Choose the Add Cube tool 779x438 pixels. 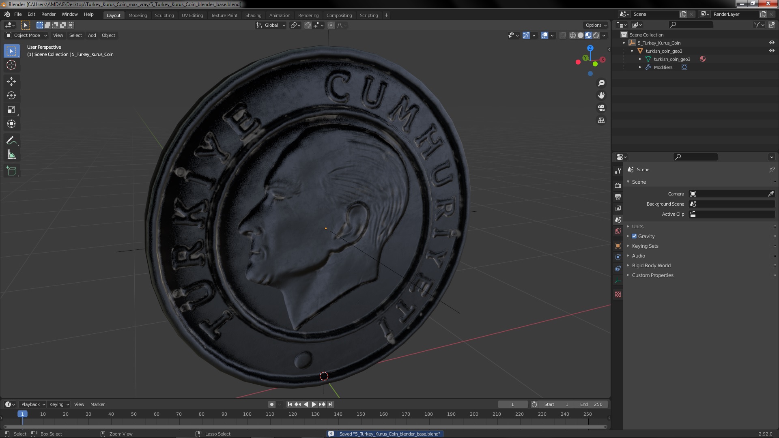pyautogui.click(x=11, y=171)
